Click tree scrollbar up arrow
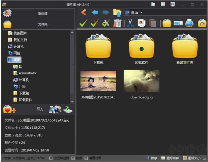This screenshot has height=162, width=208. coord(72,32)
